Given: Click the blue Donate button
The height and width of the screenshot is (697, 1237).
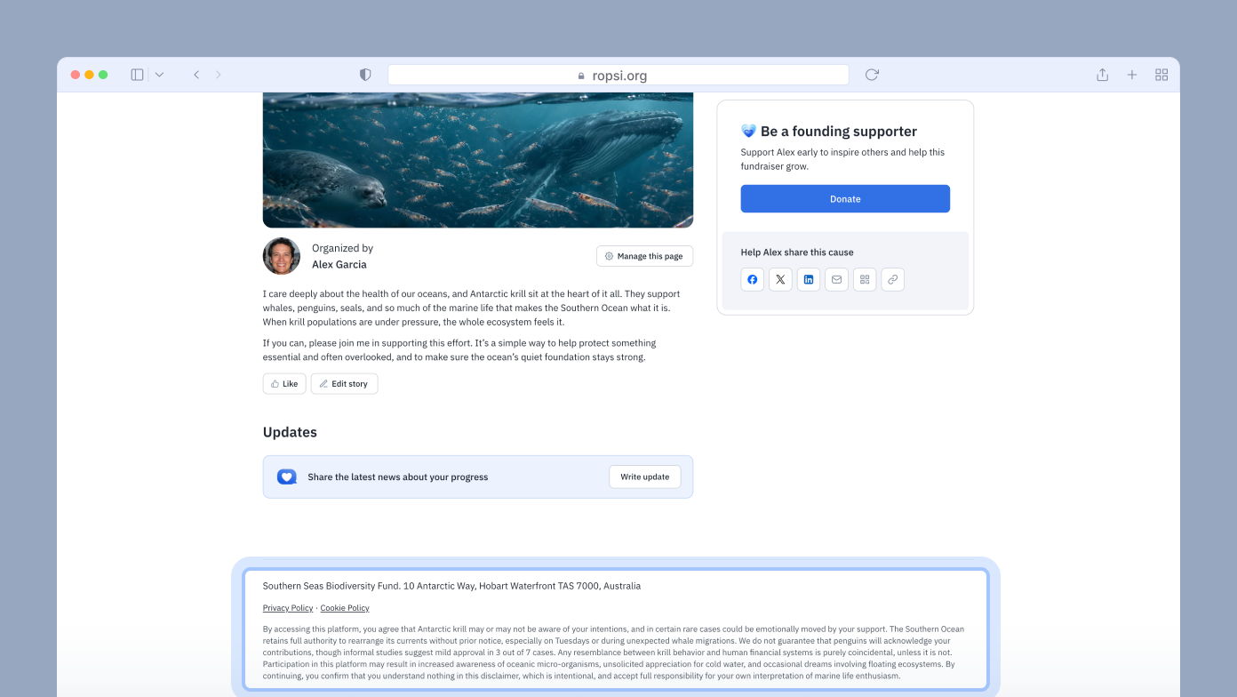Looking at the screenshot, I should coord(845,199).
